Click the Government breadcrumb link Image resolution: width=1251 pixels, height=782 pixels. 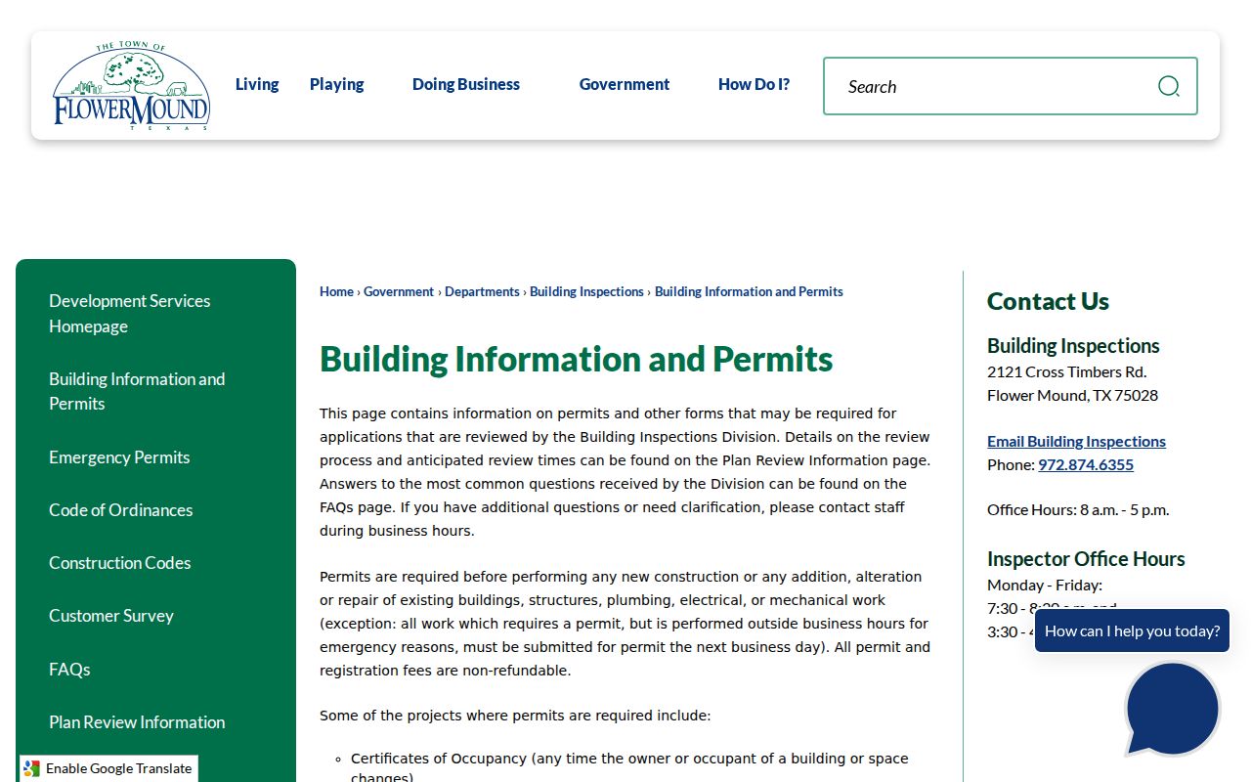pos(399,291)
